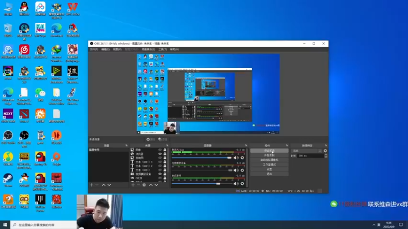Adjust transition duration stepper arrows

pos(326,156)
